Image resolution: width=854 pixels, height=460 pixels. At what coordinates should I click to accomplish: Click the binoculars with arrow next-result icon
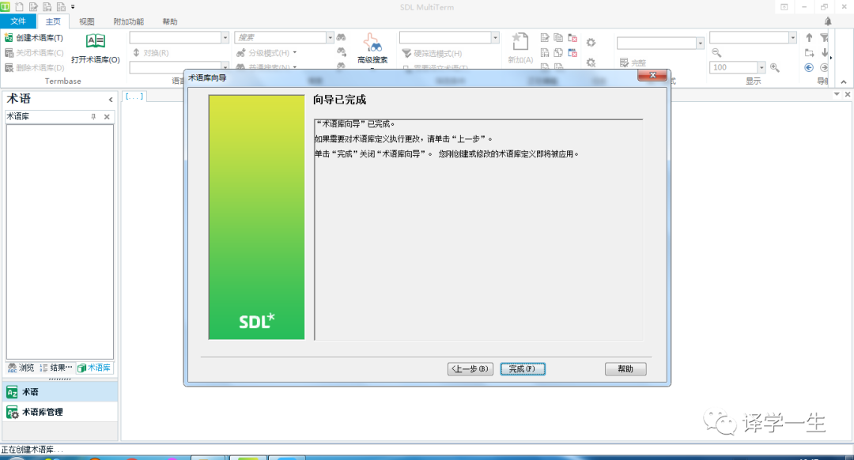(341, 51)
